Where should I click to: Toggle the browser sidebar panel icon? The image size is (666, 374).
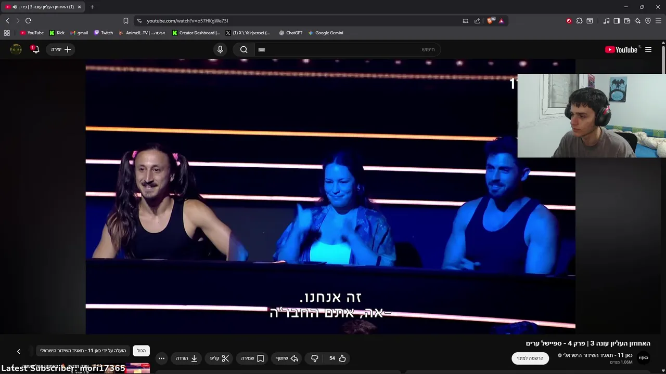point(617,21)
